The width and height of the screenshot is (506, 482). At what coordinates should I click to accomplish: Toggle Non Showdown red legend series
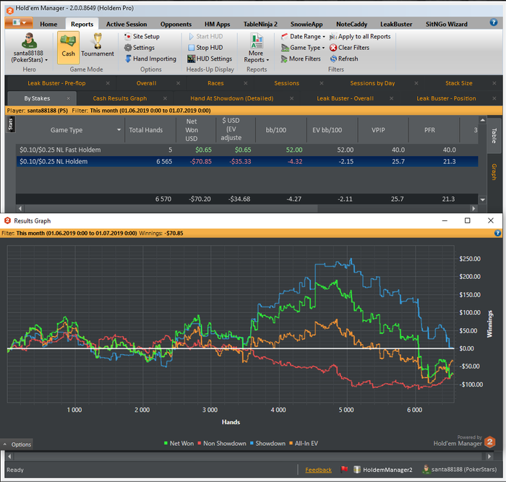(222, 443)
